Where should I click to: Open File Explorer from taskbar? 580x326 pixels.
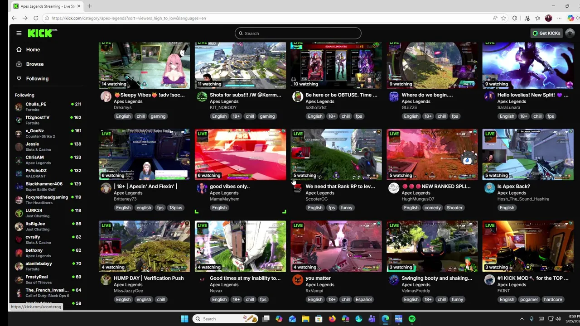coord(305,319)
